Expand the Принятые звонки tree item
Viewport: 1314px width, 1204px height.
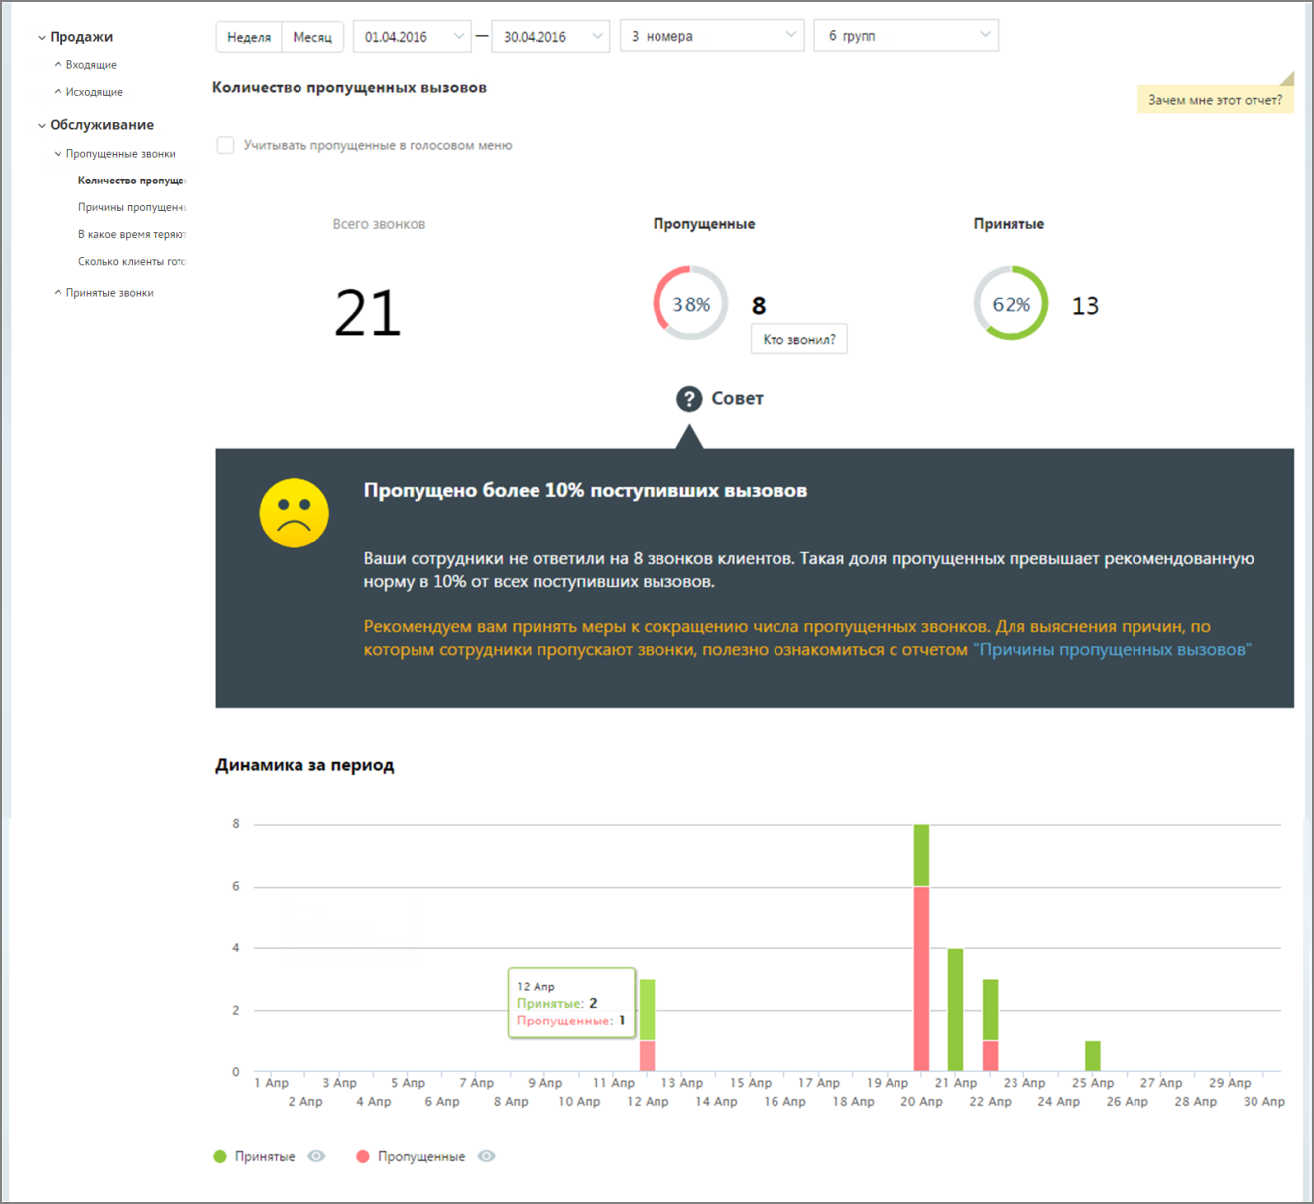coord(58,293)
